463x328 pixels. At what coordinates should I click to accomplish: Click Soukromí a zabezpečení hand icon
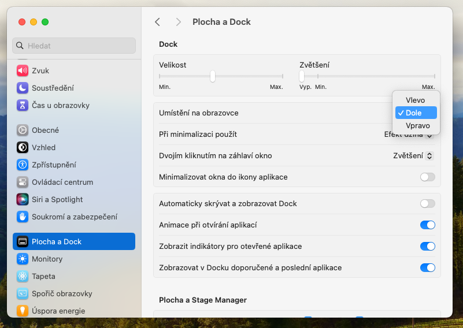pyautogui.click(x=23, y=217)
